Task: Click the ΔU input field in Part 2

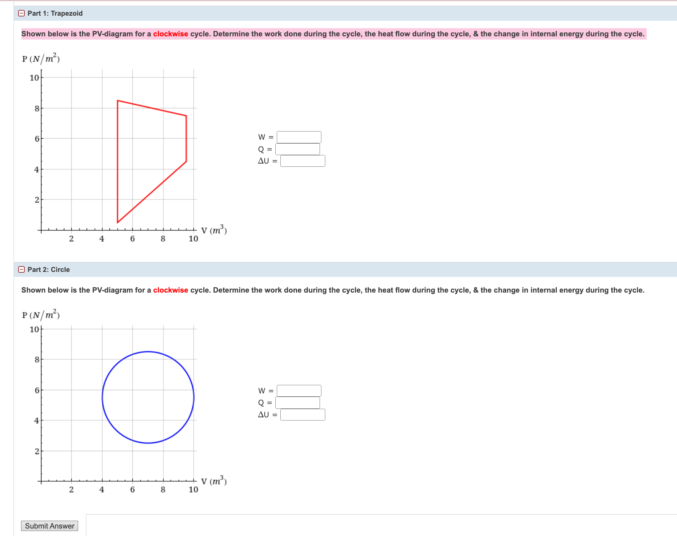Action: (x=302, y=415)
